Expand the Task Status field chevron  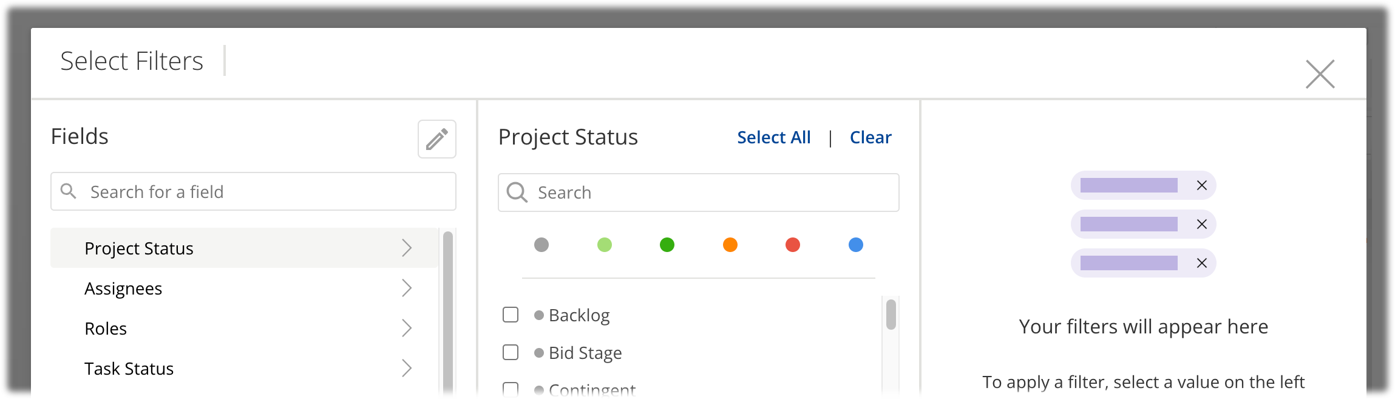point(407,368)
